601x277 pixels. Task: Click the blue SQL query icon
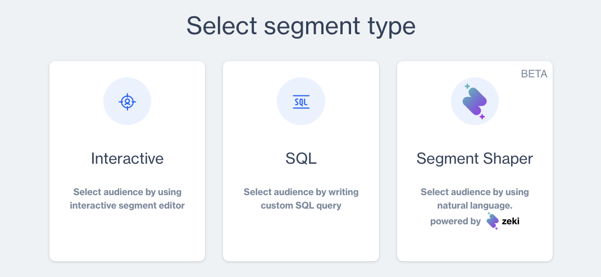(301, 101)
